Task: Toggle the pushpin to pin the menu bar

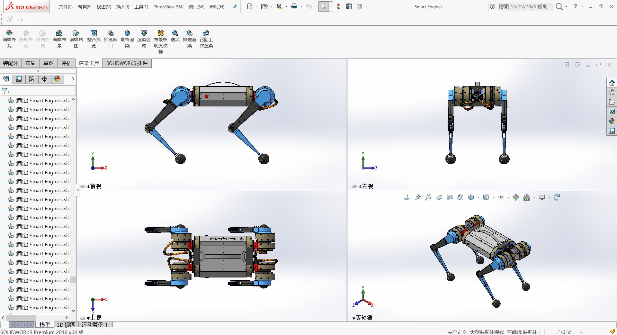Action: coord(235,6)
